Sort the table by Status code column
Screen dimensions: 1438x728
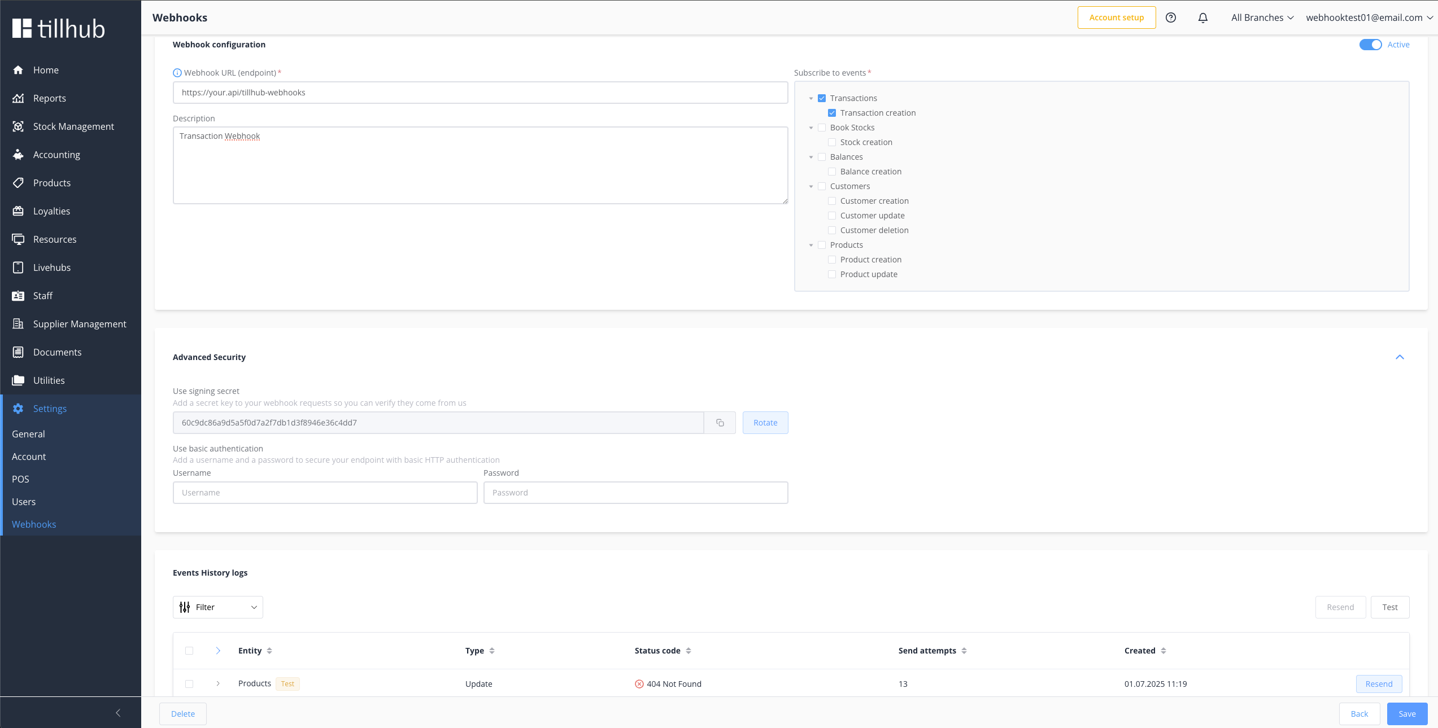[x=689, y=651]
